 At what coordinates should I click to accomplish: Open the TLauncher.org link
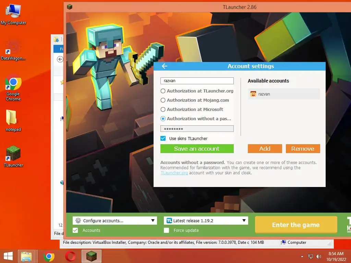tap(174, 173)
